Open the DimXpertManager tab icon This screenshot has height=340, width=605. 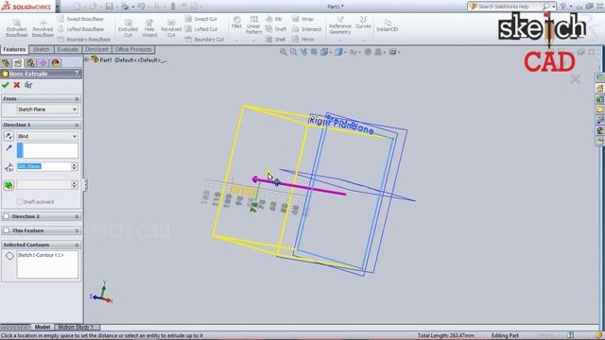pyautogui.click(x=43, y=63)
